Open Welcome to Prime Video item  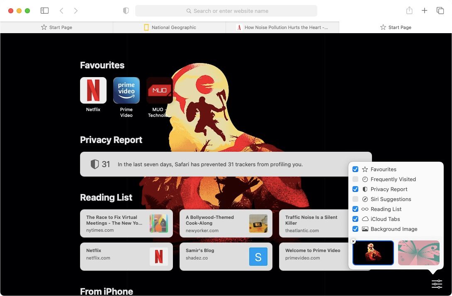click(313, 257)
